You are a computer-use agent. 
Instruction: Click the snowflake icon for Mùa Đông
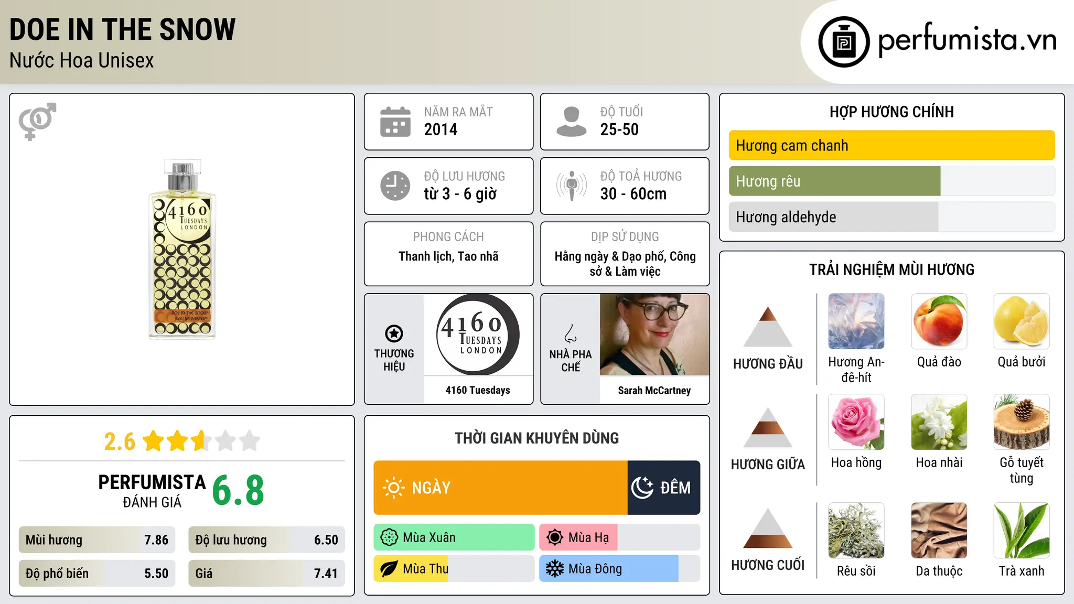pyautogui.click(x=555, y=569)
